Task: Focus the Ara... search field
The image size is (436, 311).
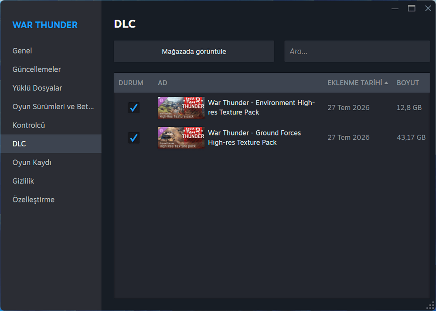Action: (x=357, y=51)
